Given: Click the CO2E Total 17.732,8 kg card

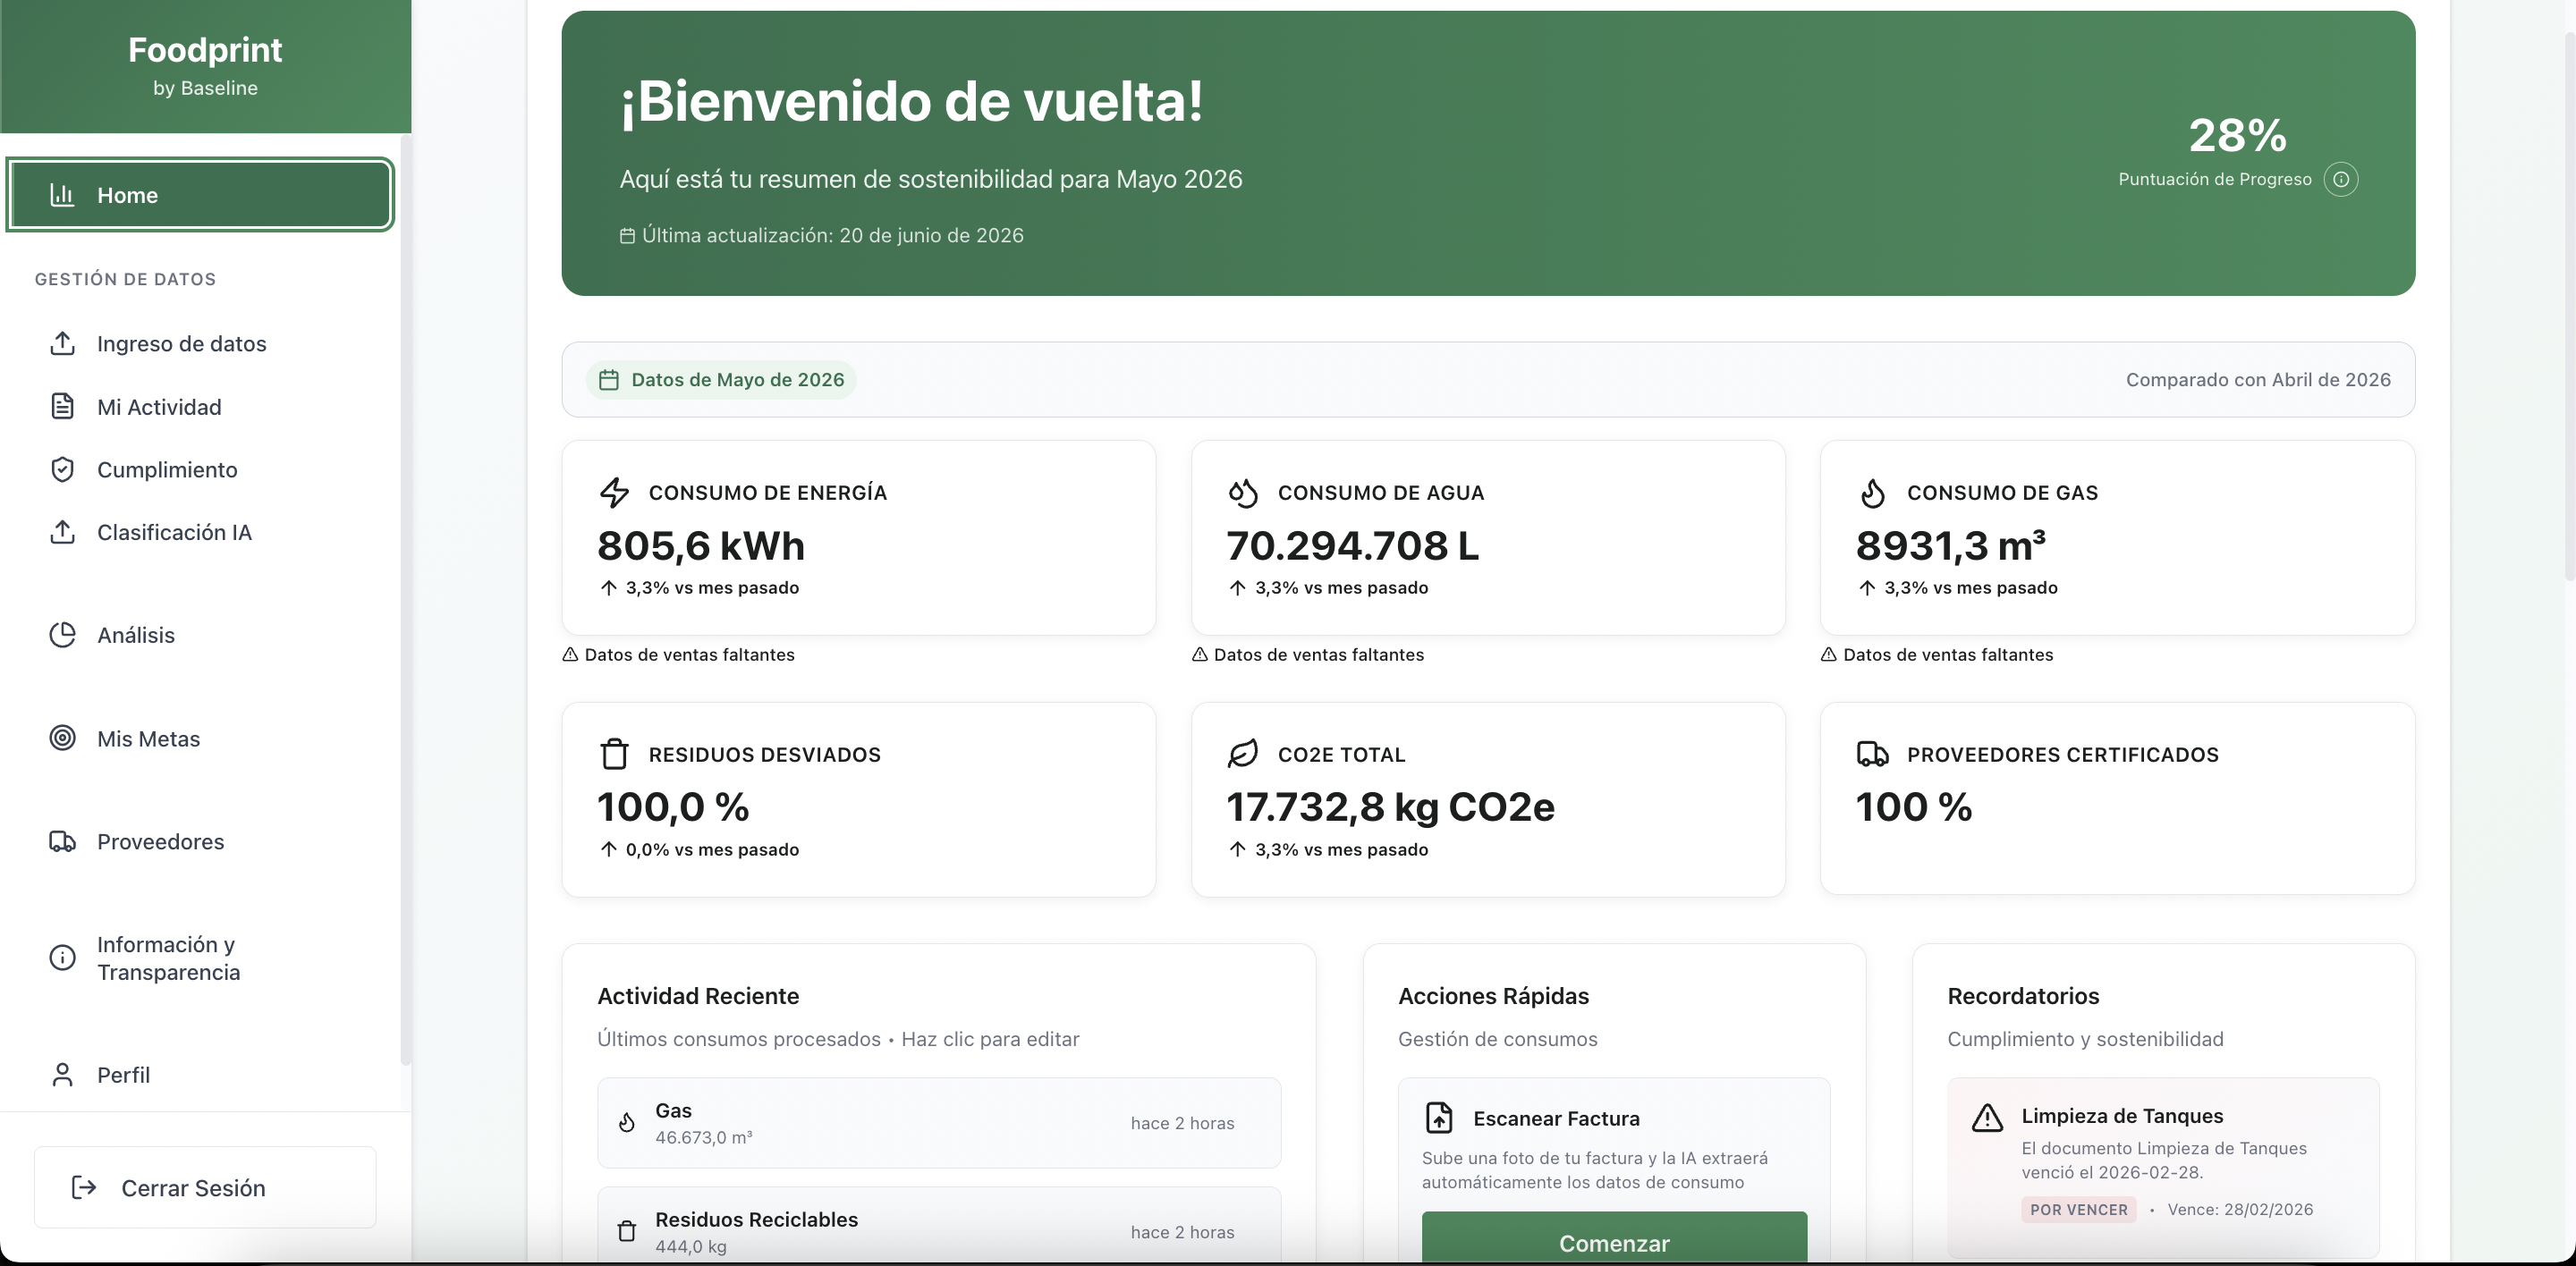Looking at the screenshot, I should [1488, 799].
